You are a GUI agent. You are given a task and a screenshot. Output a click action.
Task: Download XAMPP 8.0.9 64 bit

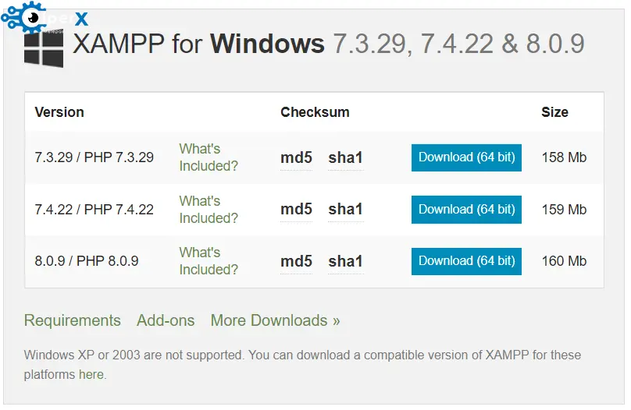[466, 261]
